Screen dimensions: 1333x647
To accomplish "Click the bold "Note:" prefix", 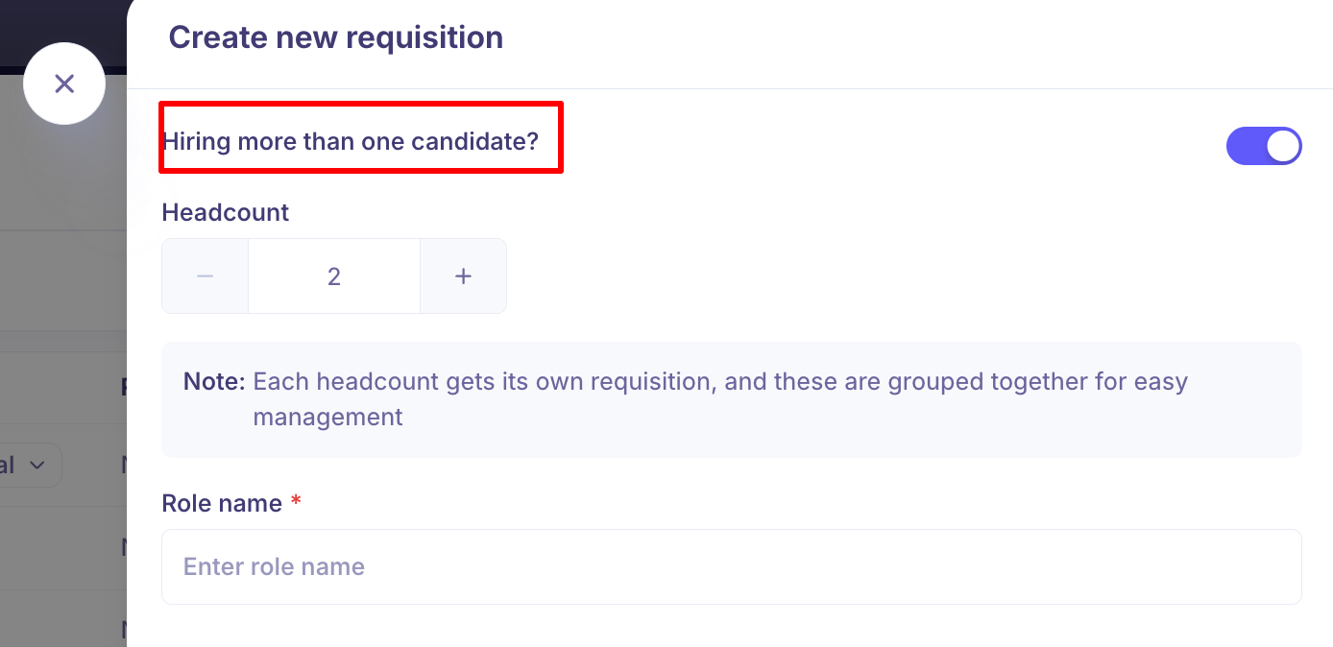I will click(x=215, y=381).
